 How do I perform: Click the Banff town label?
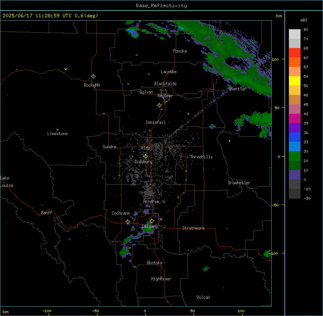pyautogui.click(x=46, y=213)
